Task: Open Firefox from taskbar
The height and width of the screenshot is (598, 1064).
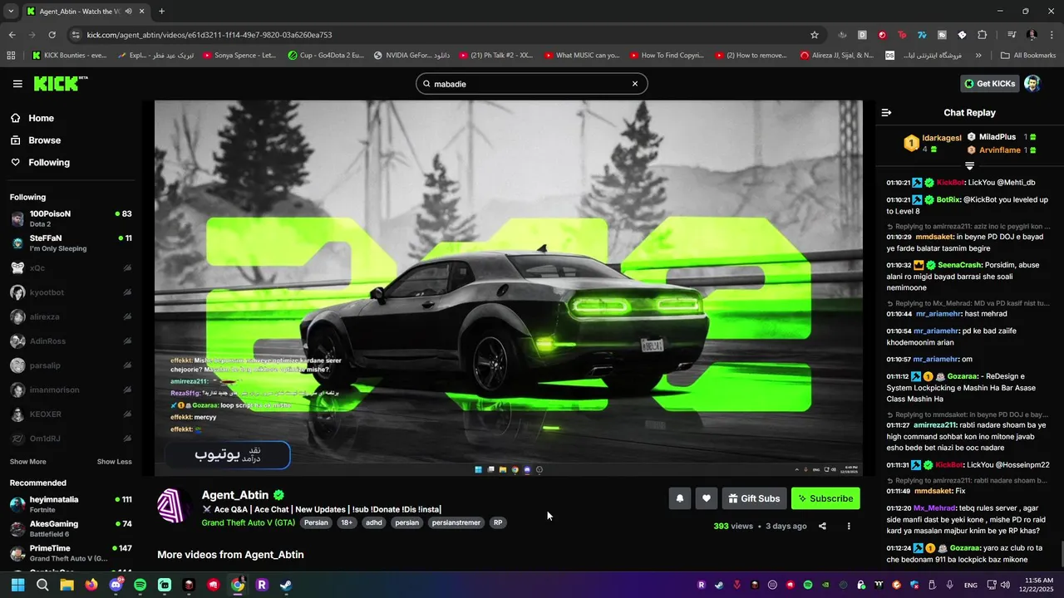Action: point(91,585)
